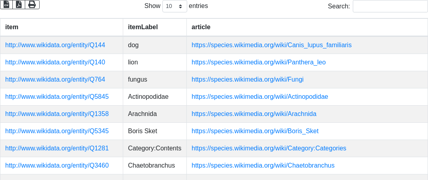Open the Boris_Sket species article link
Screen dimensions: 428x180
(255, 131)
